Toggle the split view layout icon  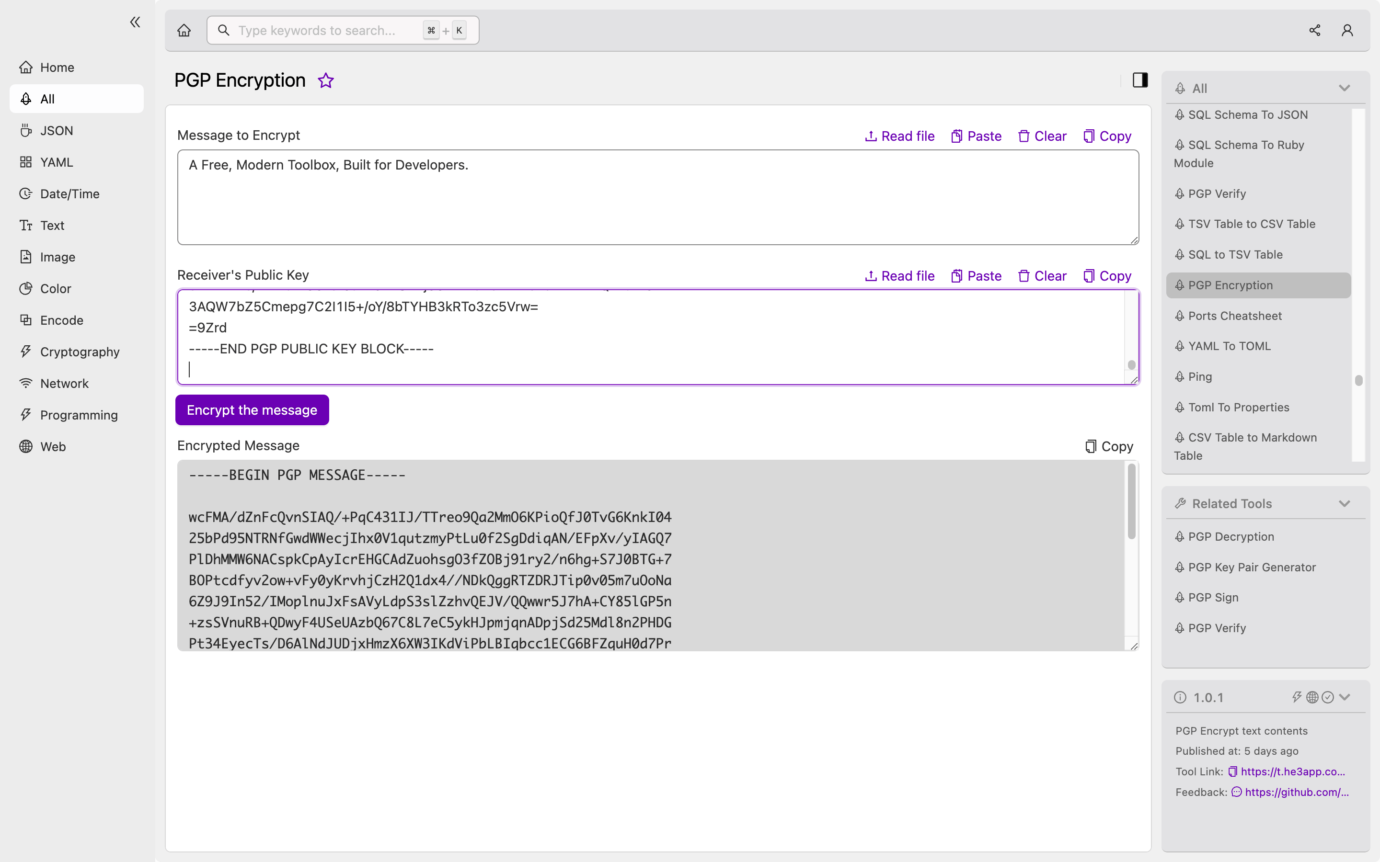(1140, 79)
